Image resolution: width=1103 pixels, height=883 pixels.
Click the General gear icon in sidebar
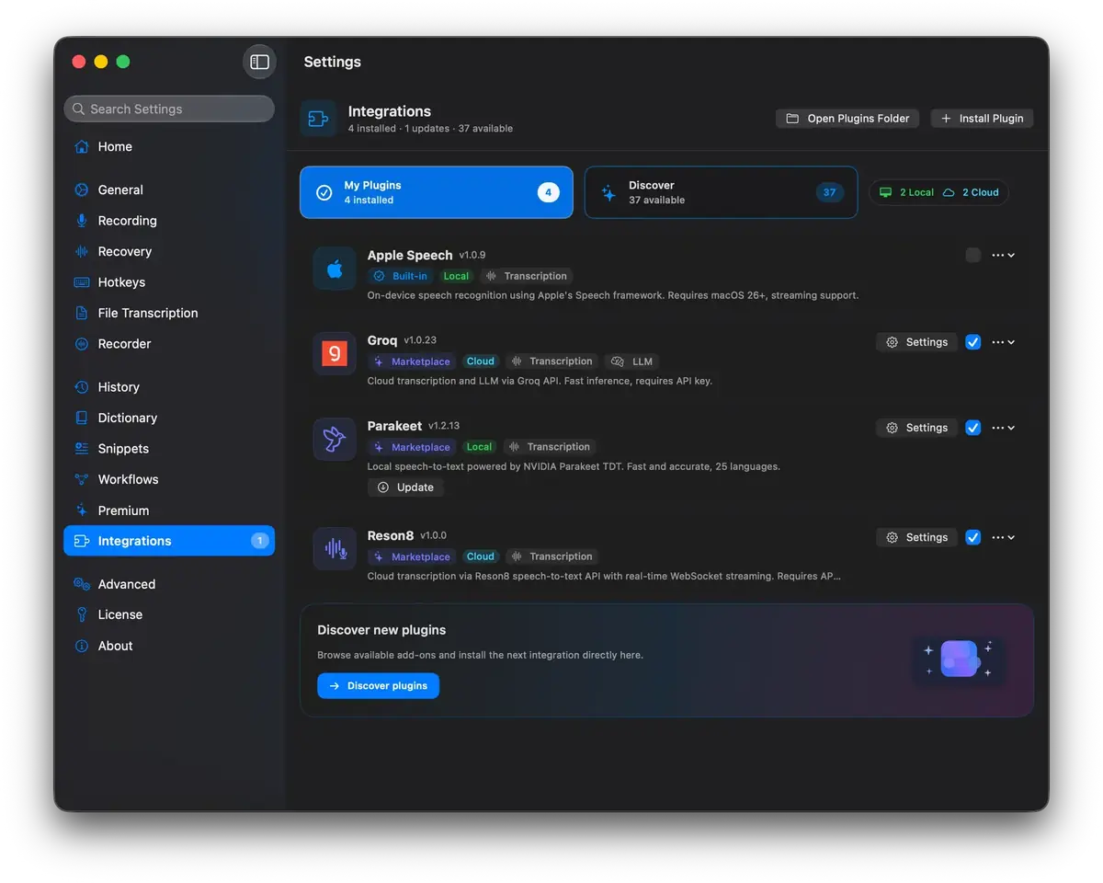pyautogui.click(x=82, y=189)
